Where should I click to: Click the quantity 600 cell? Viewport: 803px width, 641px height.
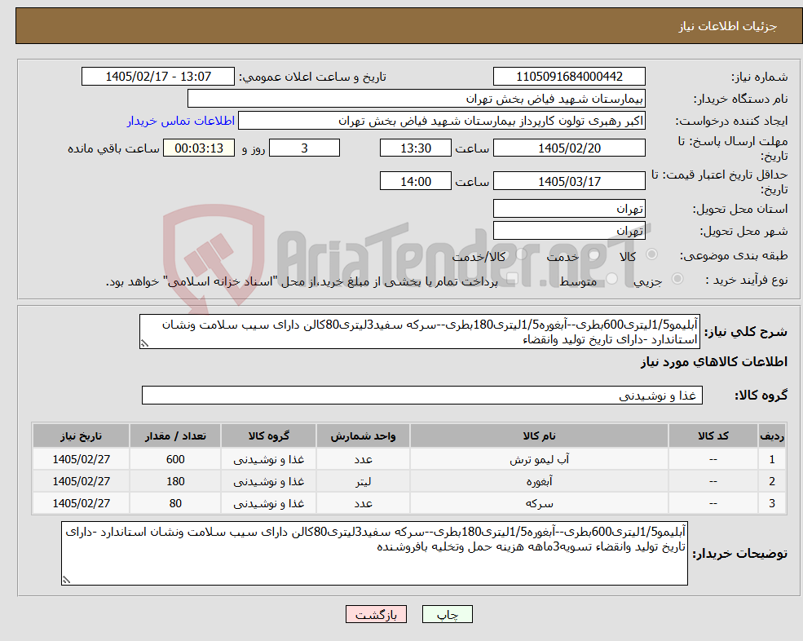point(175,460)
